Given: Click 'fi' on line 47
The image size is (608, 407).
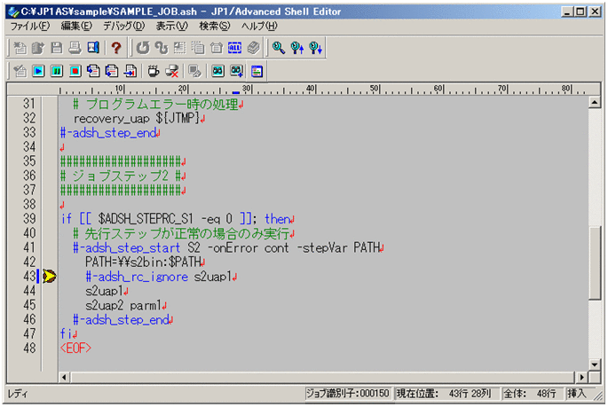Looking at the screenshot, I should coord(67,333).
